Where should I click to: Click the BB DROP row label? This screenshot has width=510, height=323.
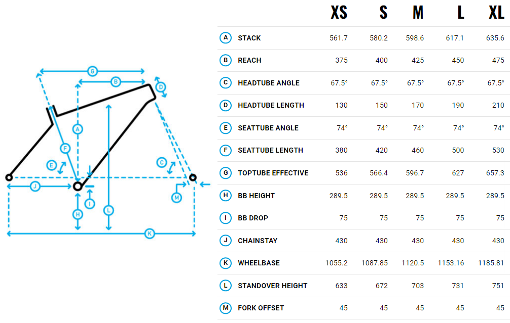click(x=253, y=218)
